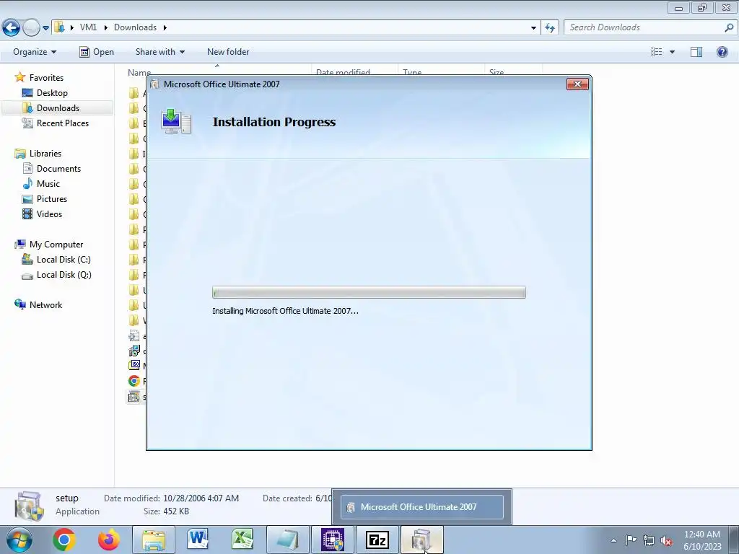The width and height of the screenshot is (739, 554).
Task: Open the recent locations dropdown beside Forward
Action: pos(45,28)
